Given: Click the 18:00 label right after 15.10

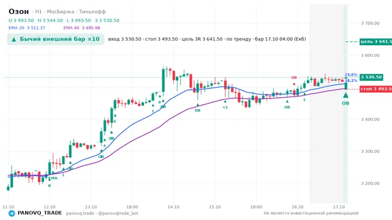Looking at the screenshot, I should [x=256, y=207].
